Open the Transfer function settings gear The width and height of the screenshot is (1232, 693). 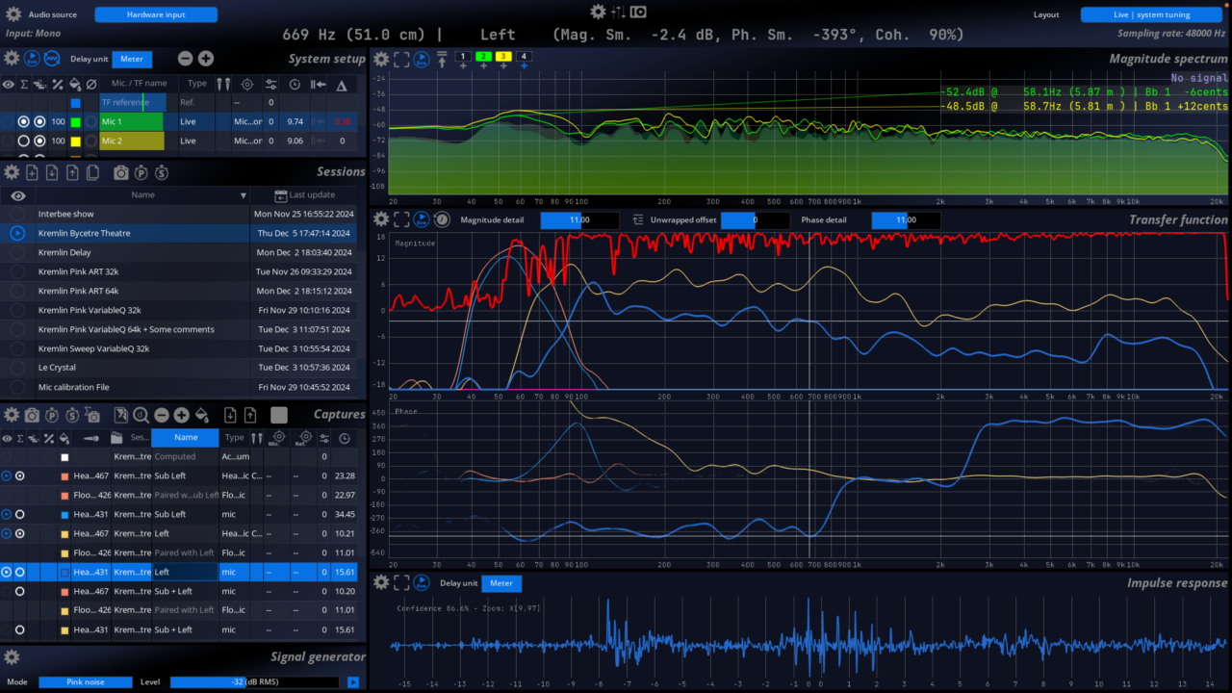tap(381, 218)
